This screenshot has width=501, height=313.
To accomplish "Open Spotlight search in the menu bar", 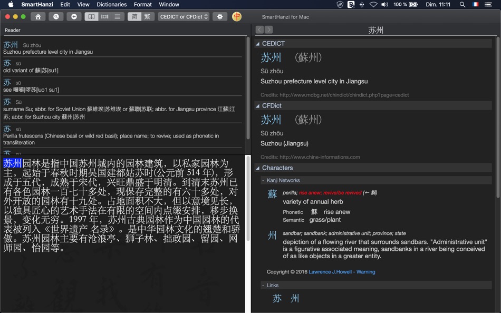I will 463,4.
